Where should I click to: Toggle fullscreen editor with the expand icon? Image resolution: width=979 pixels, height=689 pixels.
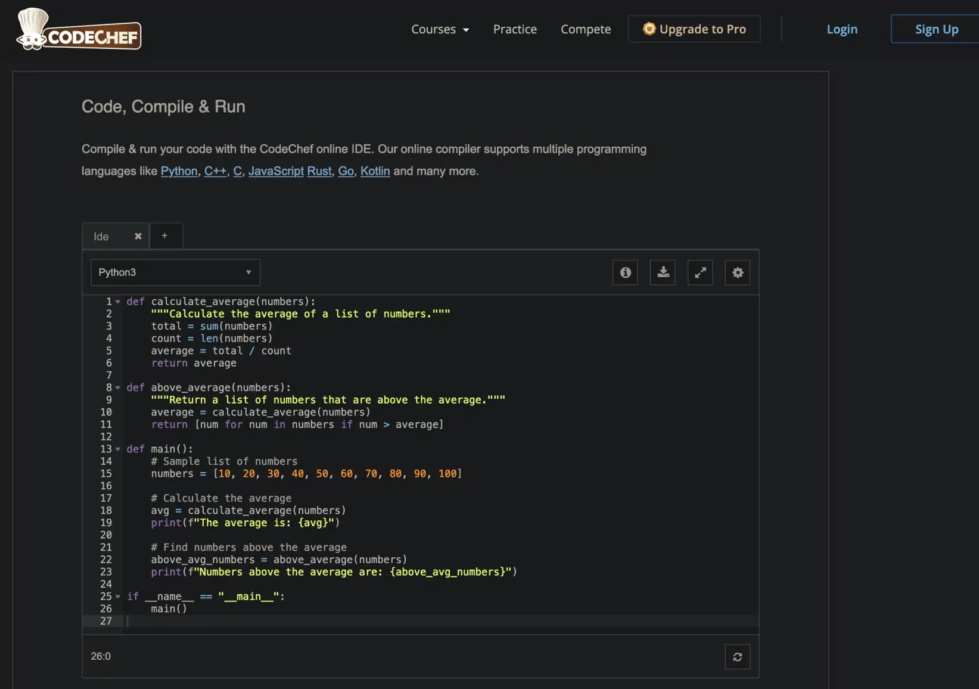click(700, 272)
